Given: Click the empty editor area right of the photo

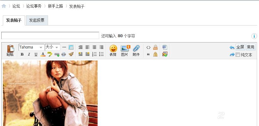Looking at the screenshot, I should tap(177, 92).
